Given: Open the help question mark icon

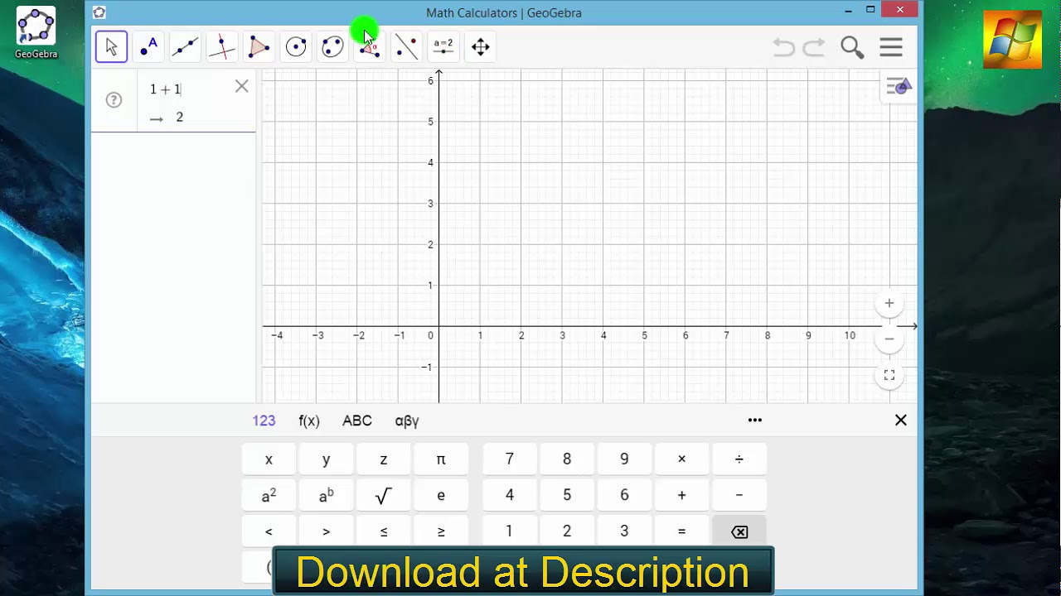Looking at the screenshot, I should click(114, 100).
